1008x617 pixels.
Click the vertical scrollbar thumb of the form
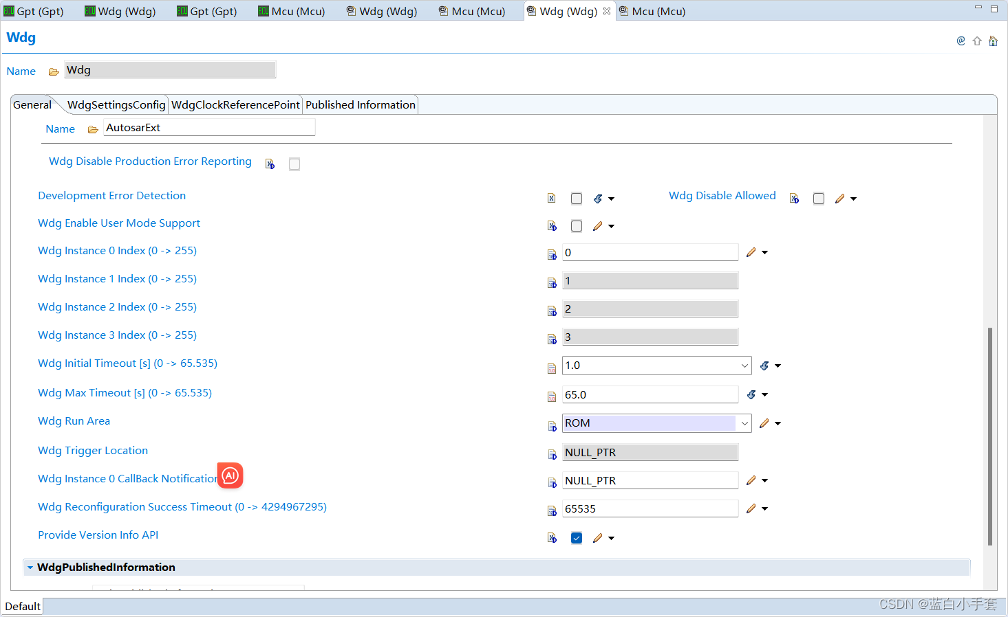coord(990,436)
